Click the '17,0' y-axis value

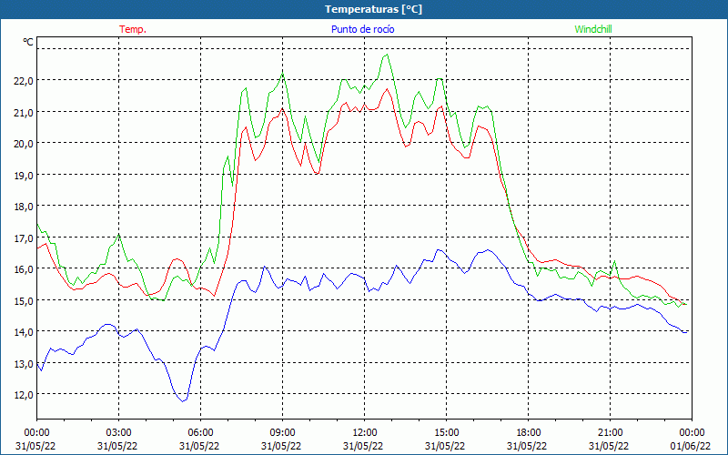(x=24, y=238)
